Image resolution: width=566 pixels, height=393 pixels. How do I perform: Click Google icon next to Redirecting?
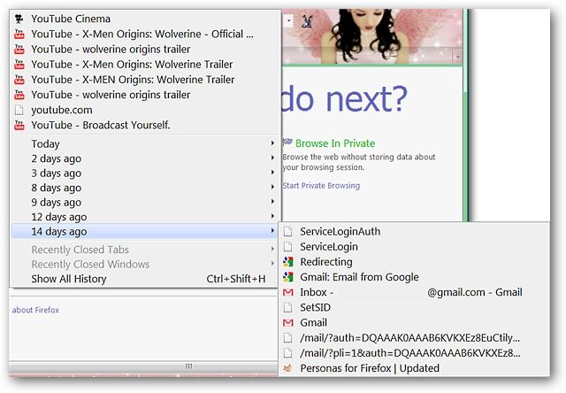tap(288, 262)
